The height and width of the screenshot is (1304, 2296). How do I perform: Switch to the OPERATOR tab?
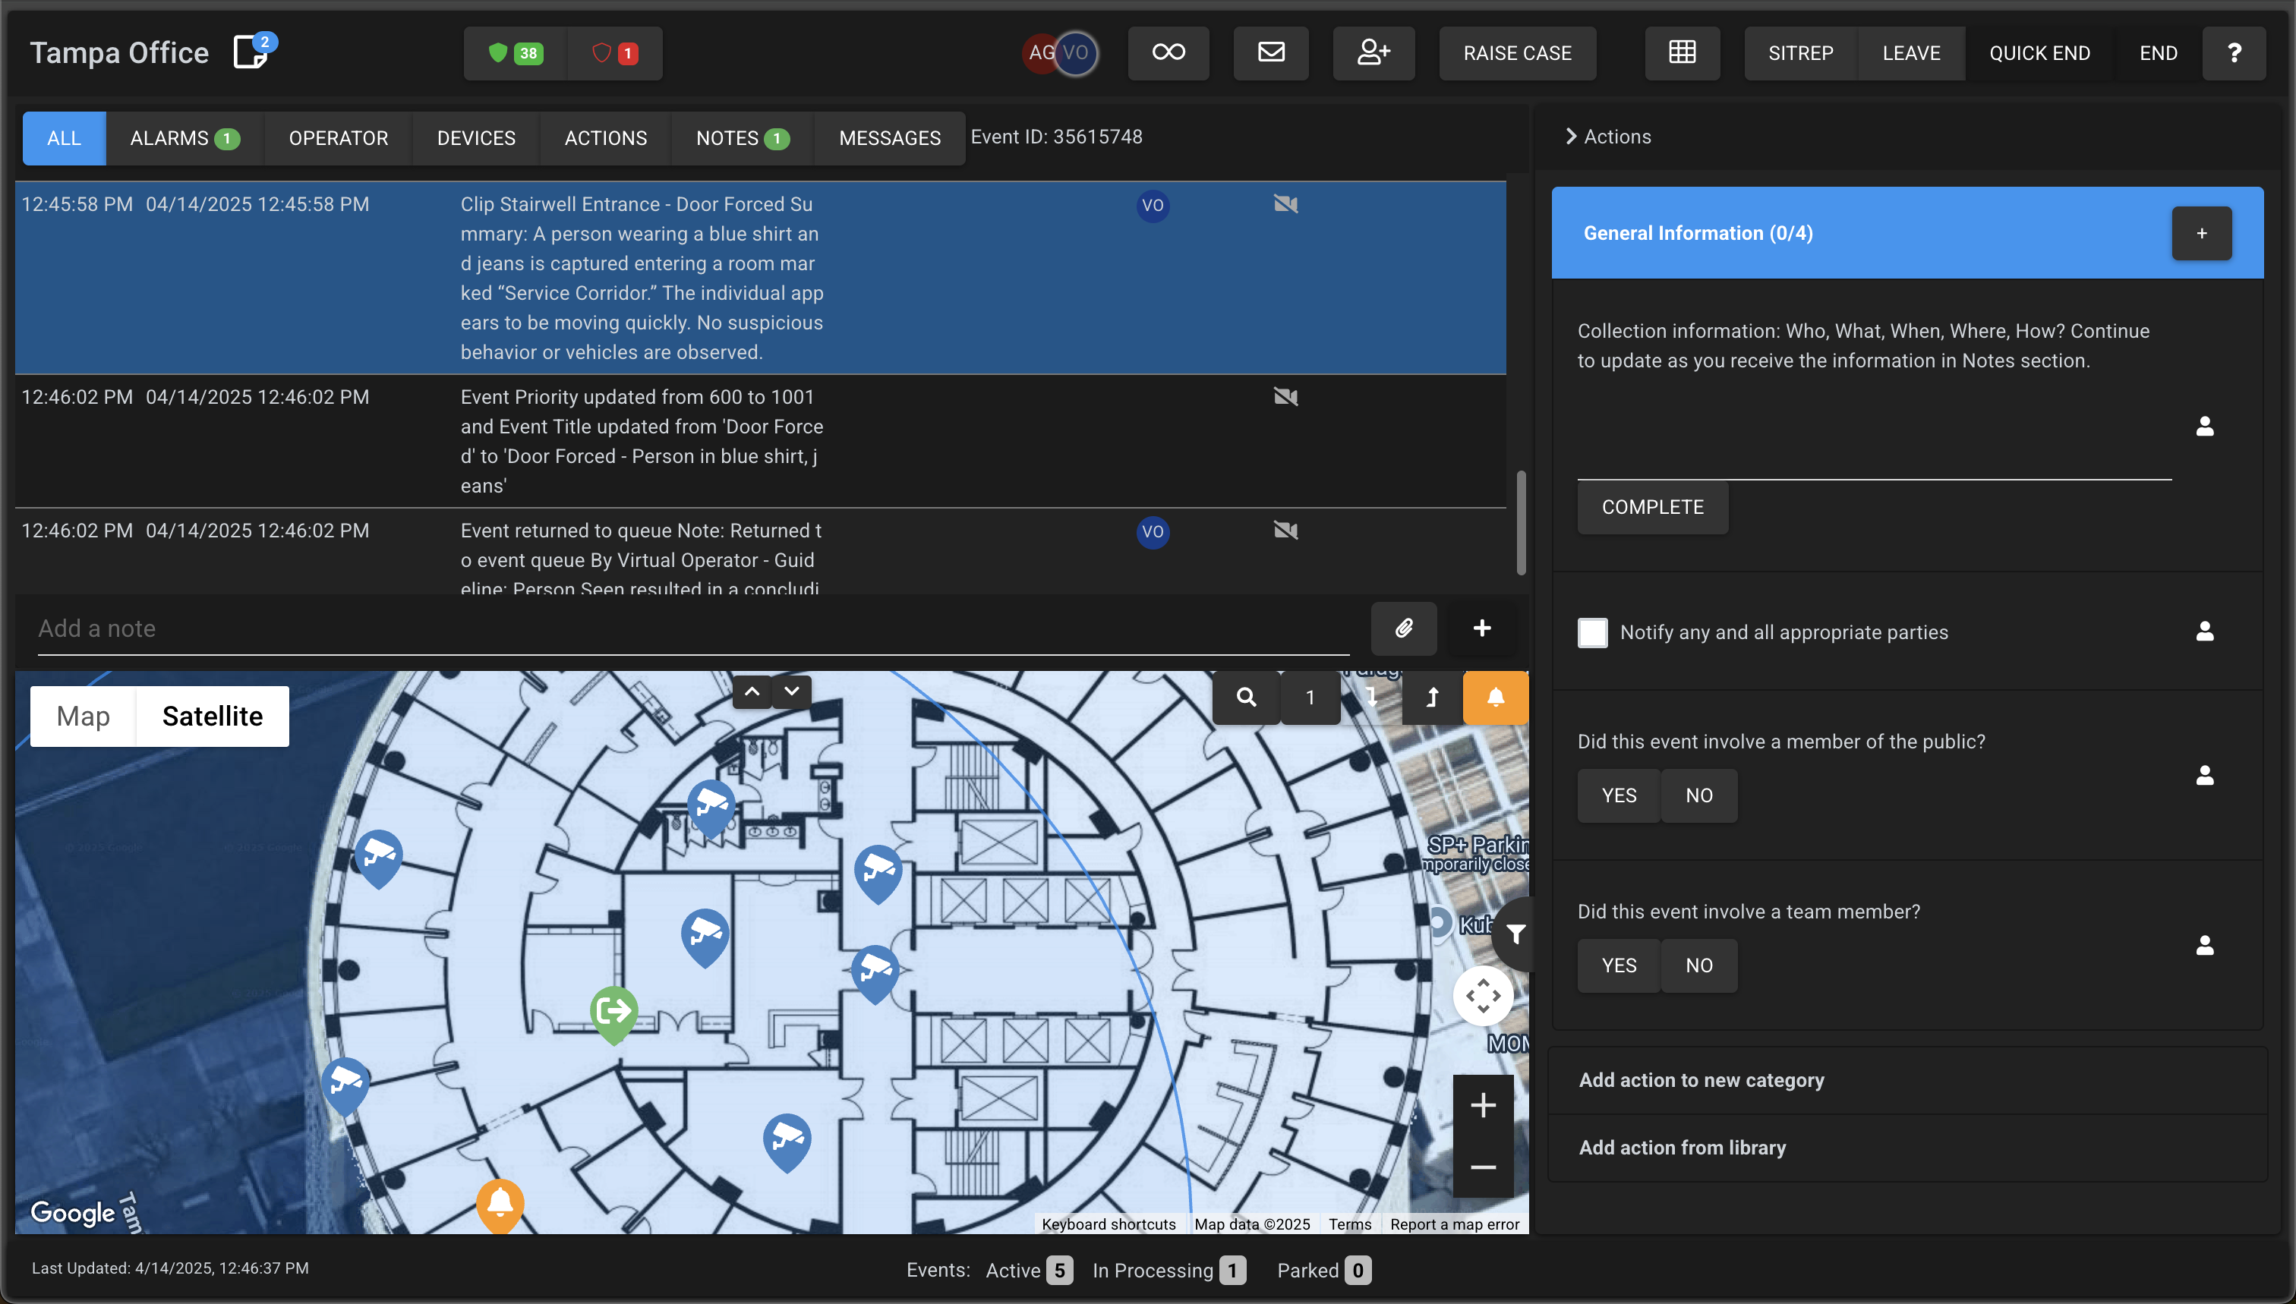[x=338, y=138]
